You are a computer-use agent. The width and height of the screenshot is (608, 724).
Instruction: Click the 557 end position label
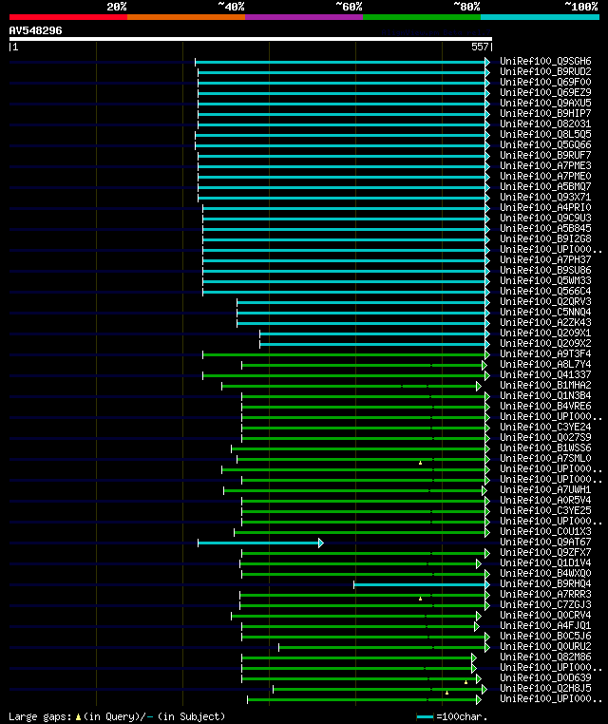pos(480,47)
